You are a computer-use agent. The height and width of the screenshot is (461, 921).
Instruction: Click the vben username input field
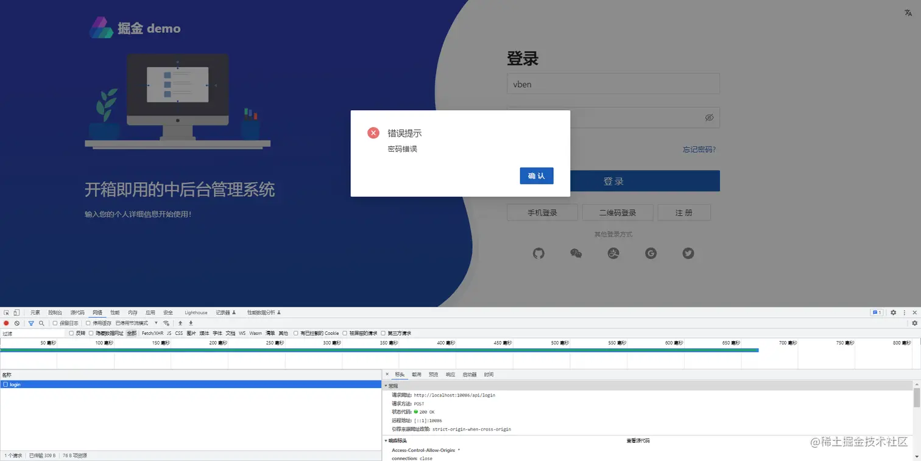(613, 83)
